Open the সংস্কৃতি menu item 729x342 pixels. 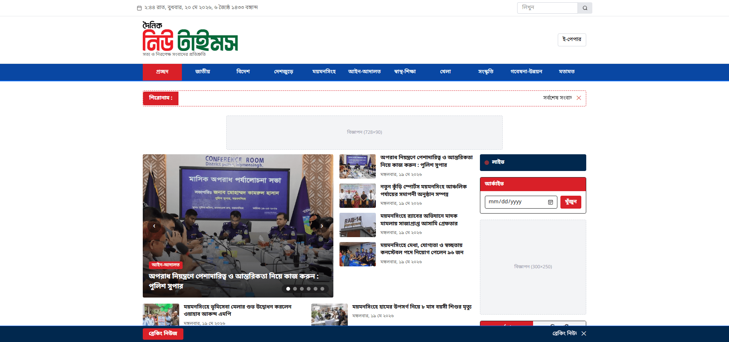[x=486, y=72]
